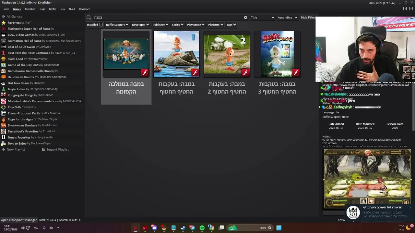
Task: Click the Hide Filters button
Action: [x=308, y=17]
